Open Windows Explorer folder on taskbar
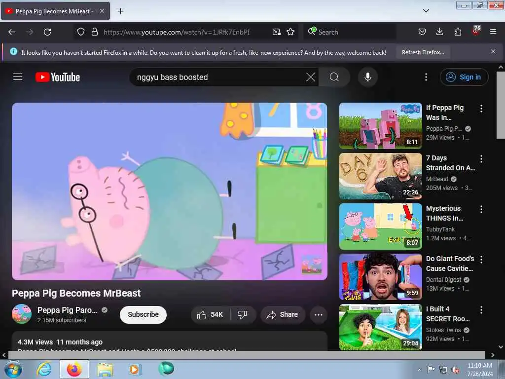Screen dimensions: 505x379 105,370
